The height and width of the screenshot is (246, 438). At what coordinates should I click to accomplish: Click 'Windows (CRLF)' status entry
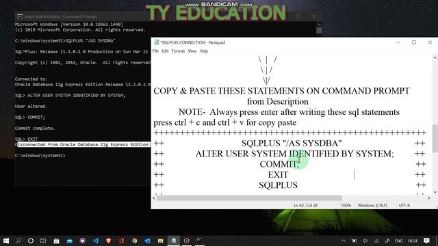[372, 205]
